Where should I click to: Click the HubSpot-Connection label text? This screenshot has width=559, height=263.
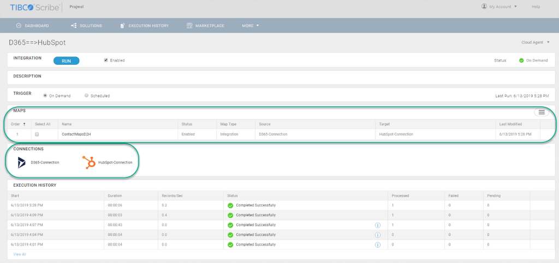pos(115,162)
